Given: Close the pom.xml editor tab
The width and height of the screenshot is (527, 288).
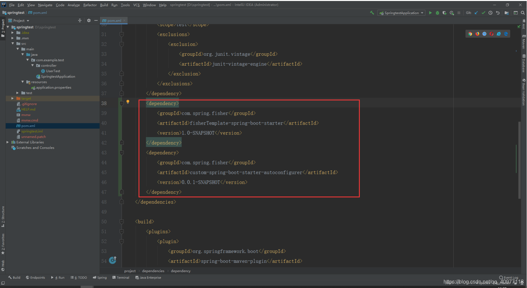Looking at the screenshot, I should (125, 20).
